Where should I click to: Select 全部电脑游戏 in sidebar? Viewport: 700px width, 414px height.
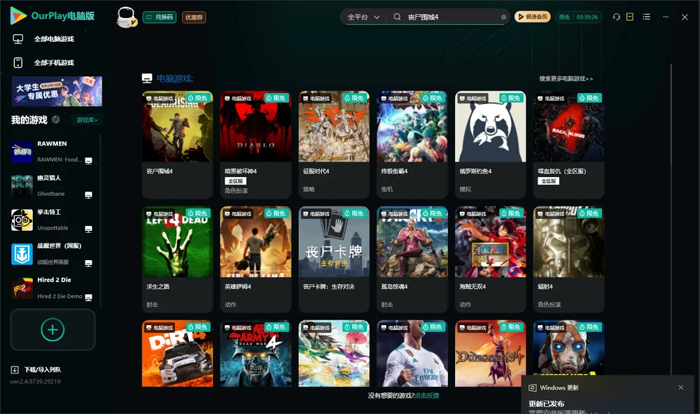click(43, 39)
